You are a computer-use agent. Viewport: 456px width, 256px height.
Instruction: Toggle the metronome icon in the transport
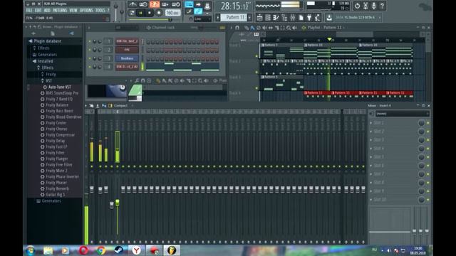coord(133,4)
